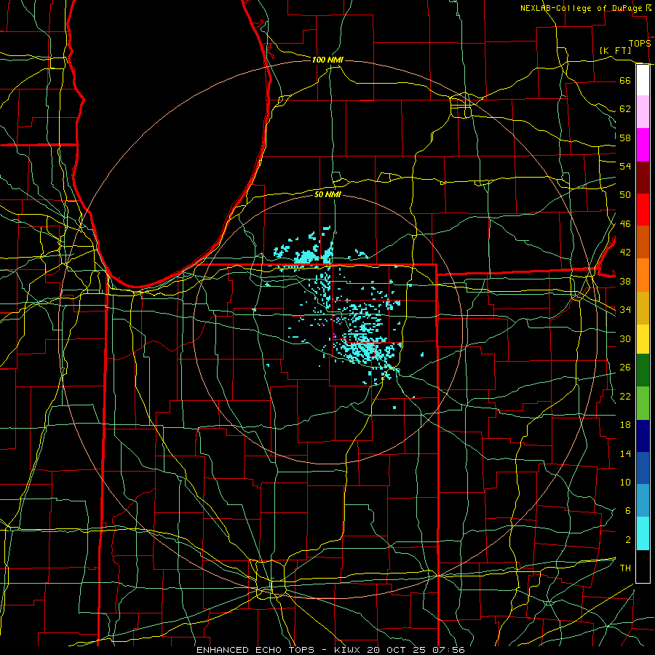Click the light pink swatch between 58 and 62
Viewport: 655px width, 655px height.
coord(643,112)
